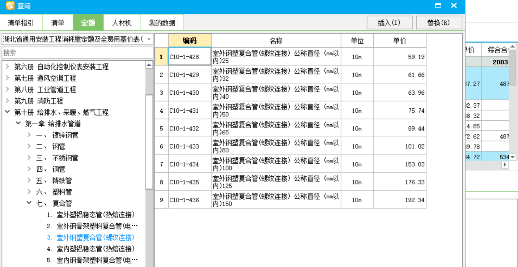518x267 pixels.
Task: Open the 人材机 tab
Action: coord(122,23)
